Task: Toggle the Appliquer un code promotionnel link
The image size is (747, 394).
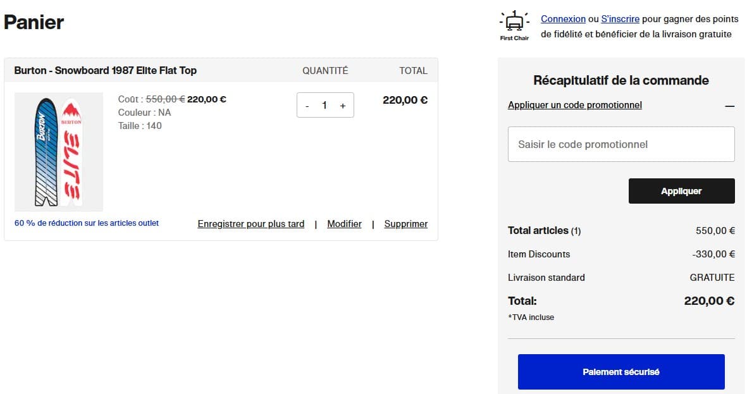Action: point(574,105)
